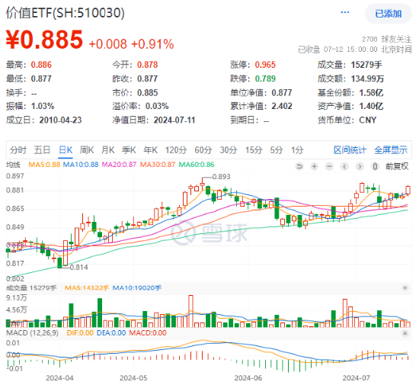Open 区间统计 range statistics
Screen dimensions: 419x385
coord(350,150)
